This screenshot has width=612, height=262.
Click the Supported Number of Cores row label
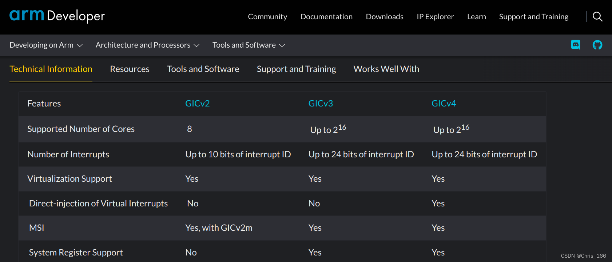pos(81,129)
